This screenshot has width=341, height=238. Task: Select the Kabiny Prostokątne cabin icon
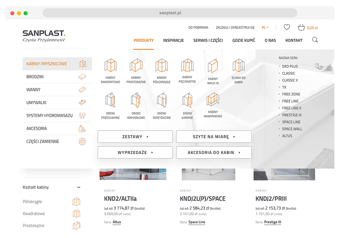tap(136, 65)
